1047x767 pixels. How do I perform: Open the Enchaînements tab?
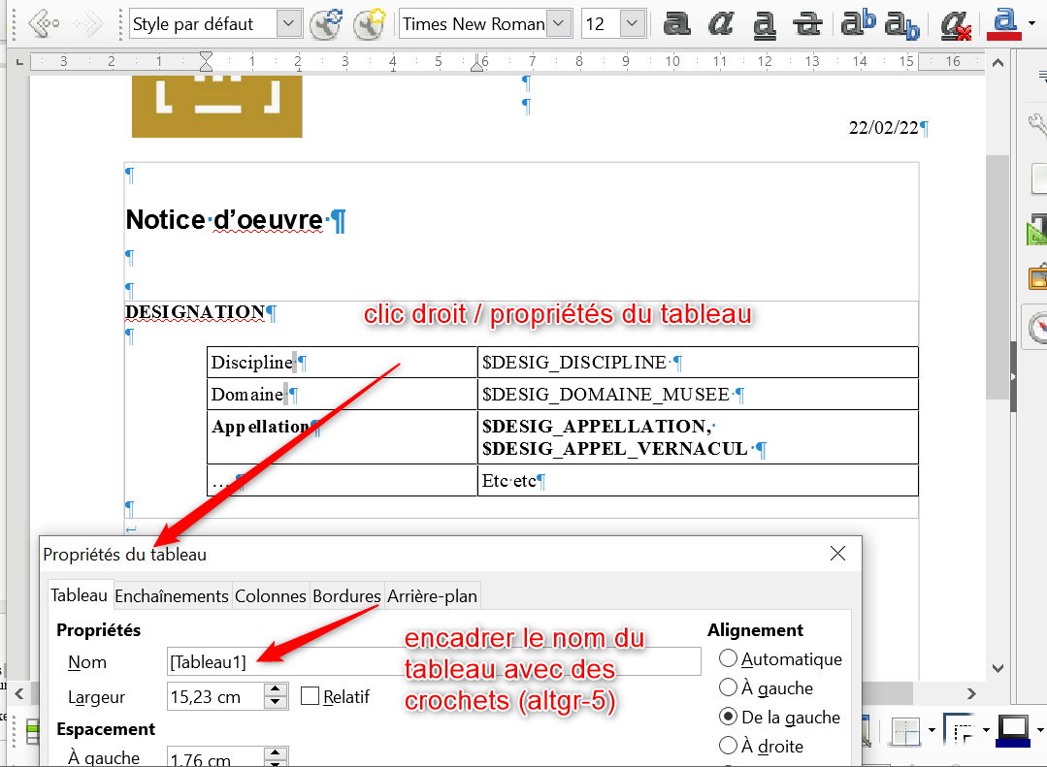pos(172,596)
